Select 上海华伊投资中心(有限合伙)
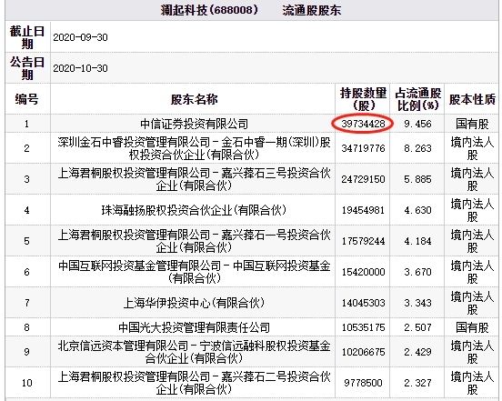This screenshot has width=502, height=401. pyautogui.click(x=194, y=303)
